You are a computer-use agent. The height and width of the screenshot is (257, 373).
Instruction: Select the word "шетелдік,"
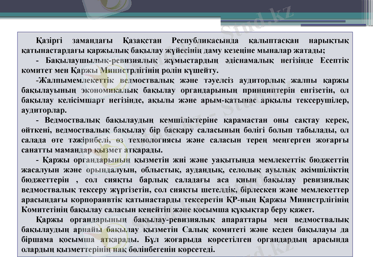coord(219,190)
